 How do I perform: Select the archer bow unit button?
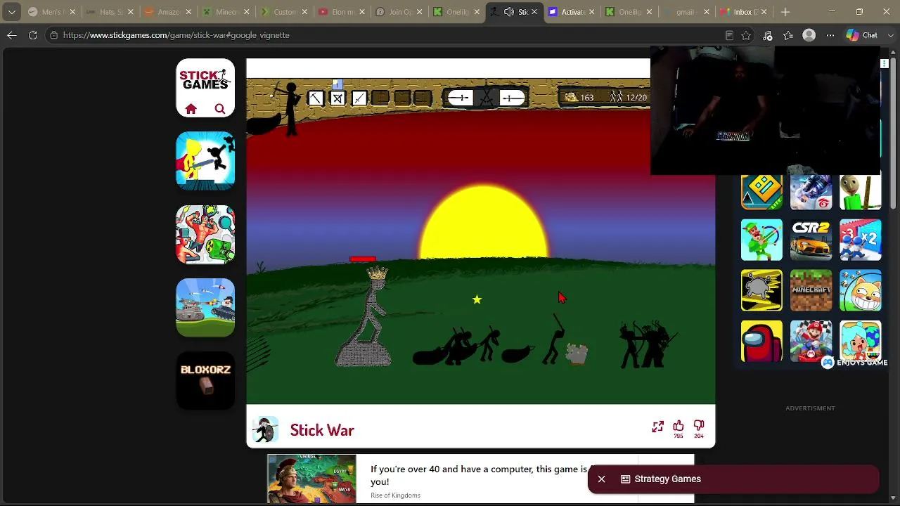tap(337, 98)
